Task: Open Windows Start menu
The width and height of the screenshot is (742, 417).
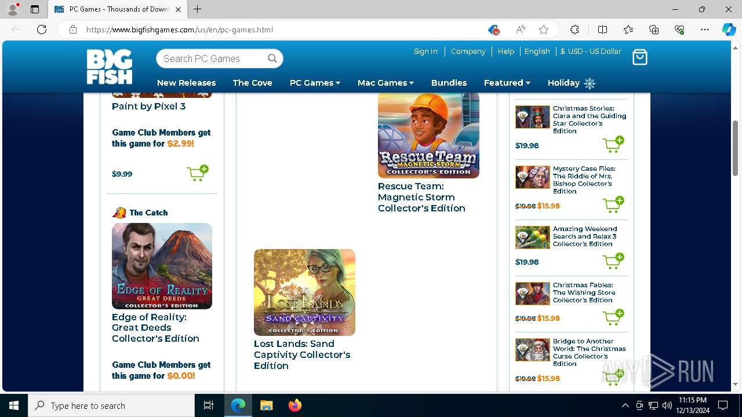Action: [x=14, y=405]
